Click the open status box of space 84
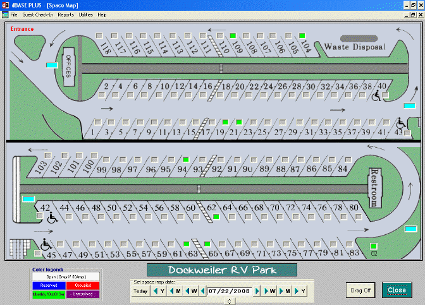425x305 pixels. [348, 159]
